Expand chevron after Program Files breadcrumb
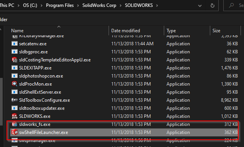This screenshot has height=147, width=244. (78, 6)
